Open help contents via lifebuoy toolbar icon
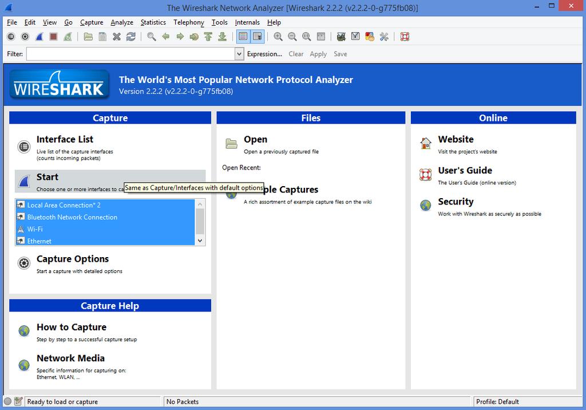This screenshot has height=410, width=586. 405,37
